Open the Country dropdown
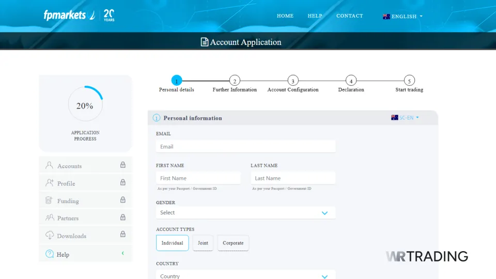 (x=246, y=275)
